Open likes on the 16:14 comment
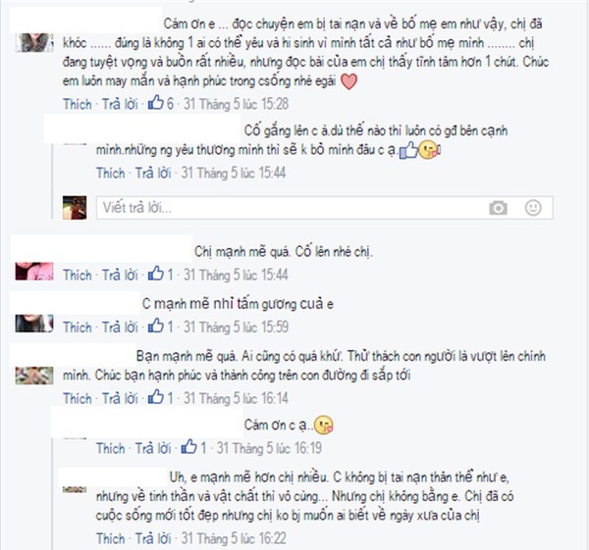589x550 pixels. point(161,398)
